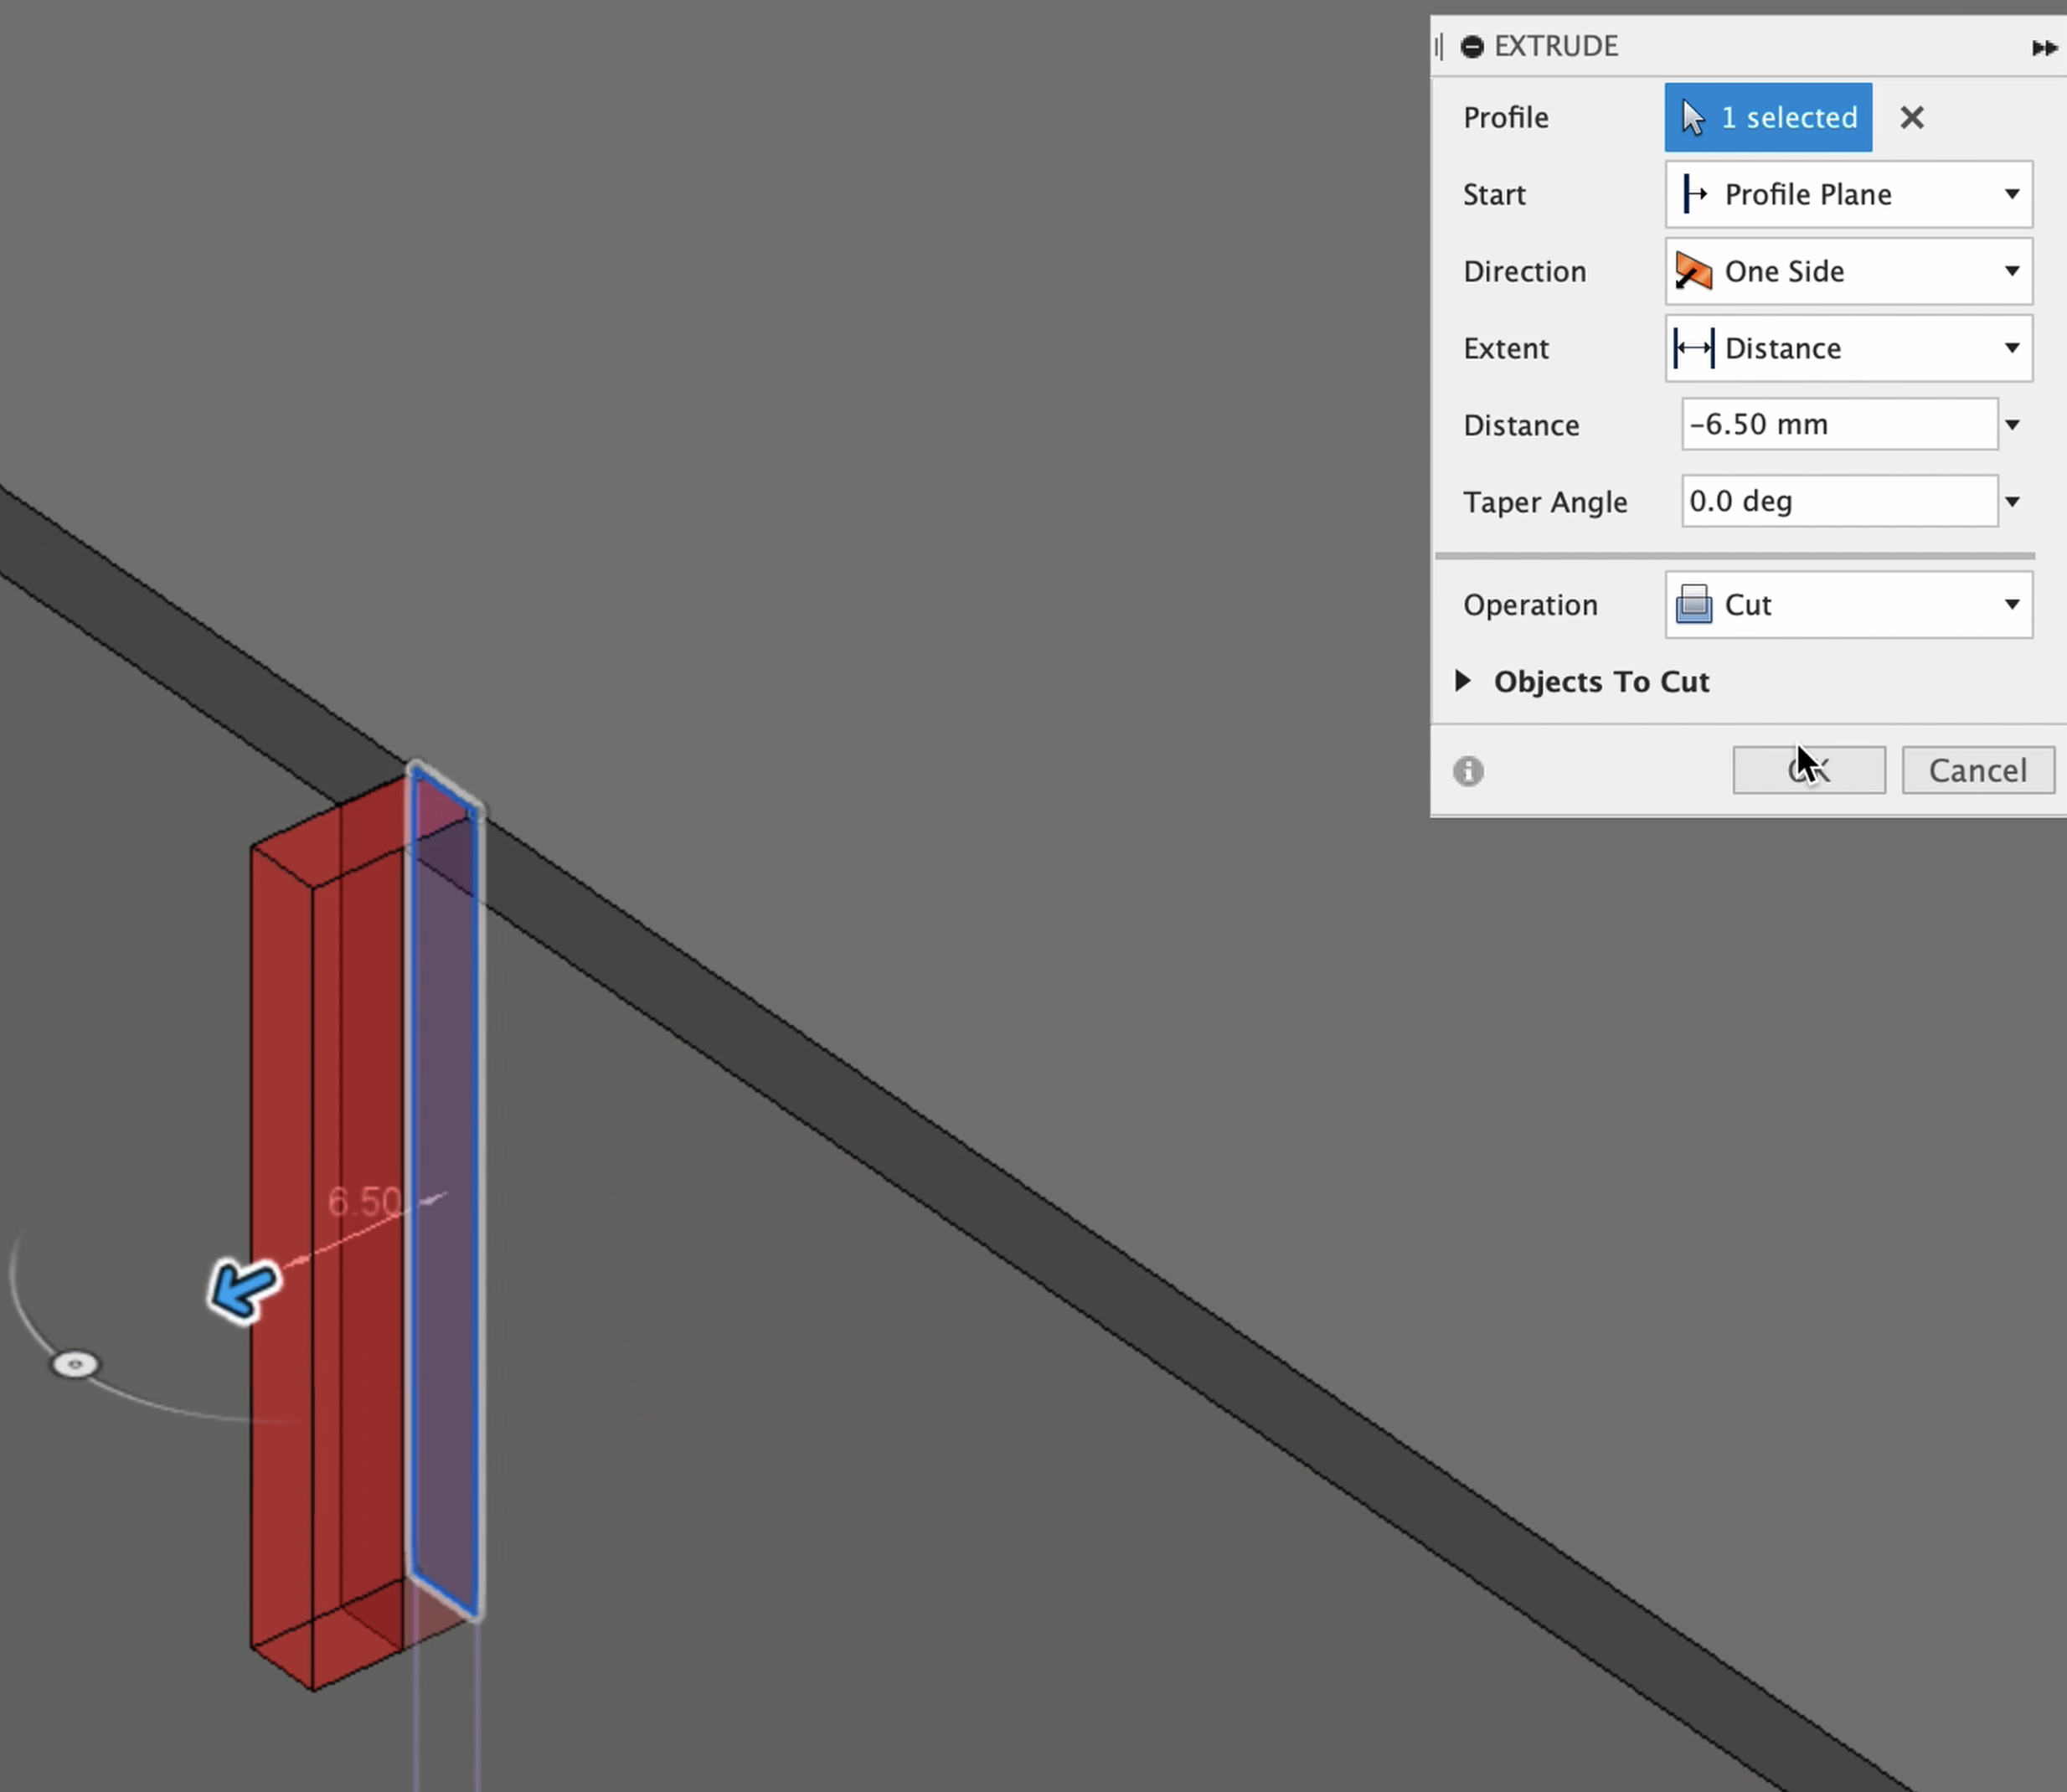This screenshot has height=1792, width=2067.
Task: Open the Operation dropdown arrow
Action: (x=2011, y=604)
